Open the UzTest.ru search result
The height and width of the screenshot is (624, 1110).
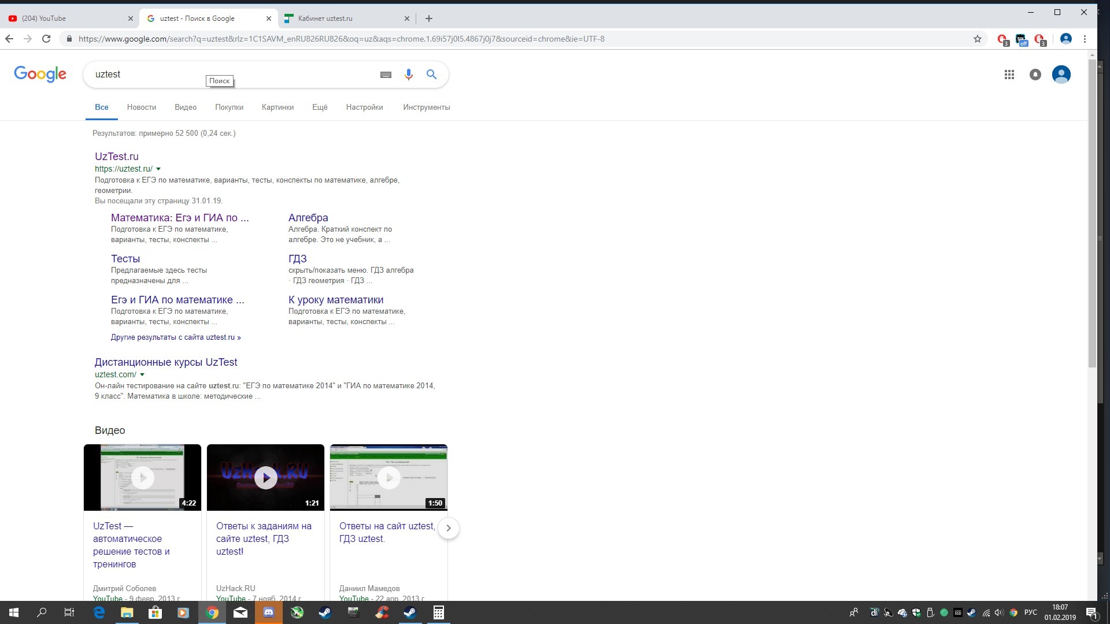[117, 157]
